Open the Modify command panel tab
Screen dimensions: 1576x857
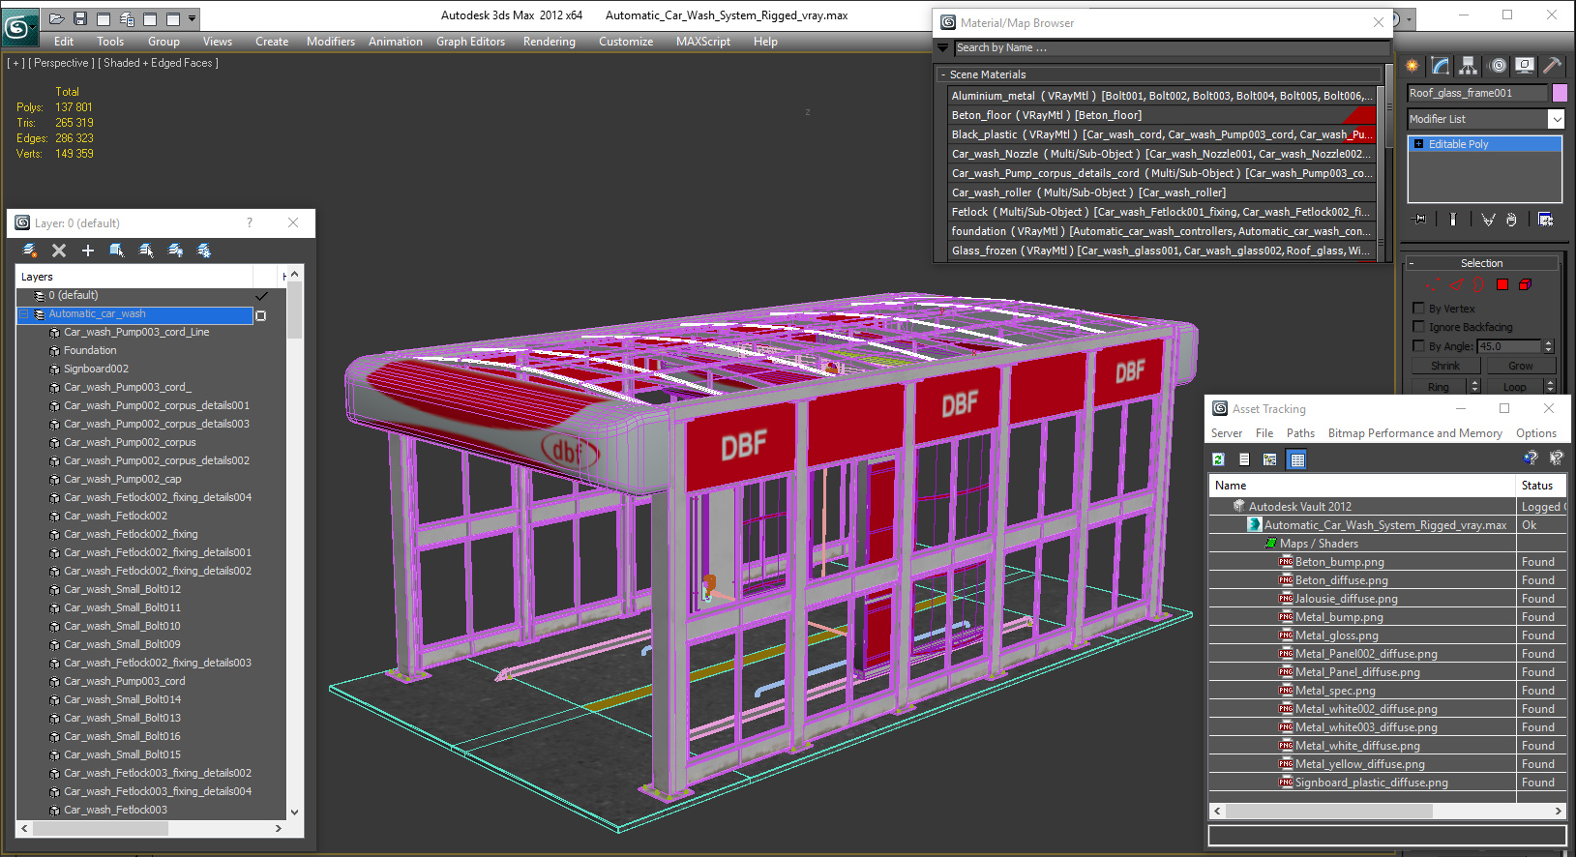[x=1441, y=66]
